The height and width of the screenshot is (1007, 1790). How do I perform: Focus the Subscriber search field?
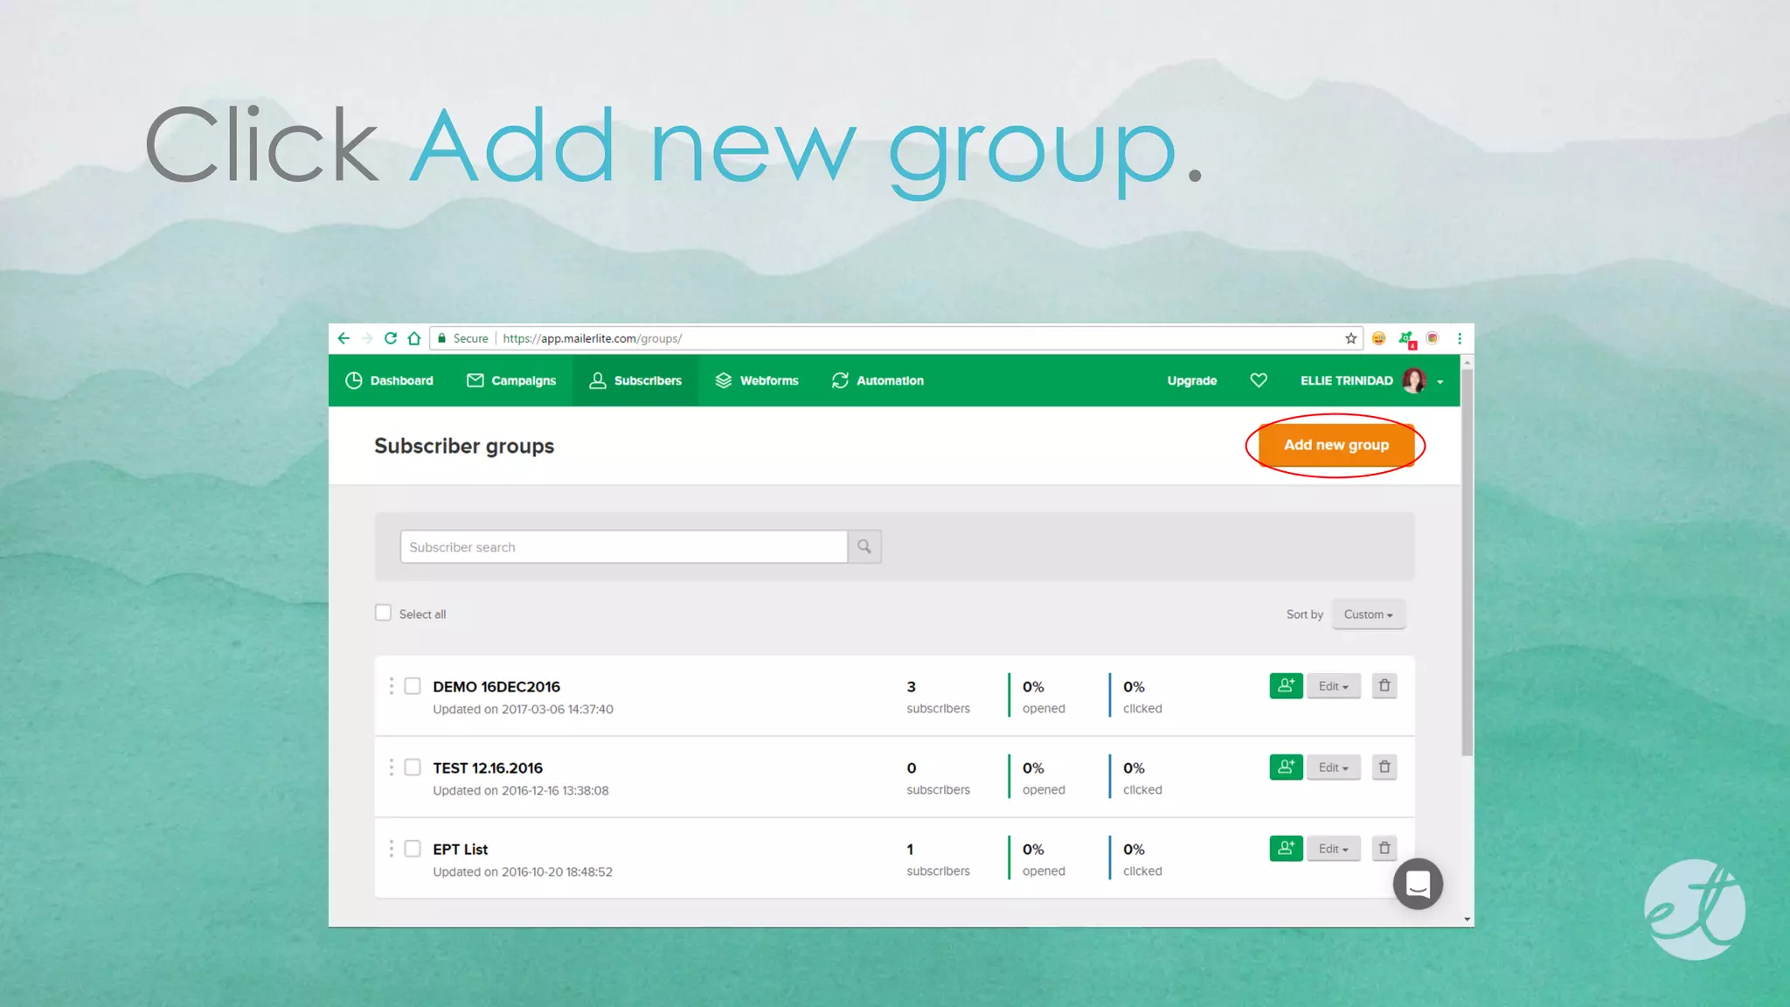point(624,546)
